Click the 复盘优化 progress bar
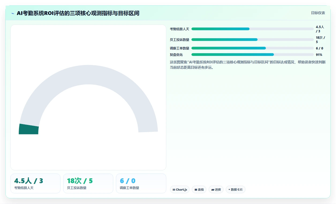Image resolution: width=336 pixels, height=204 pixels. click(252, 55)
